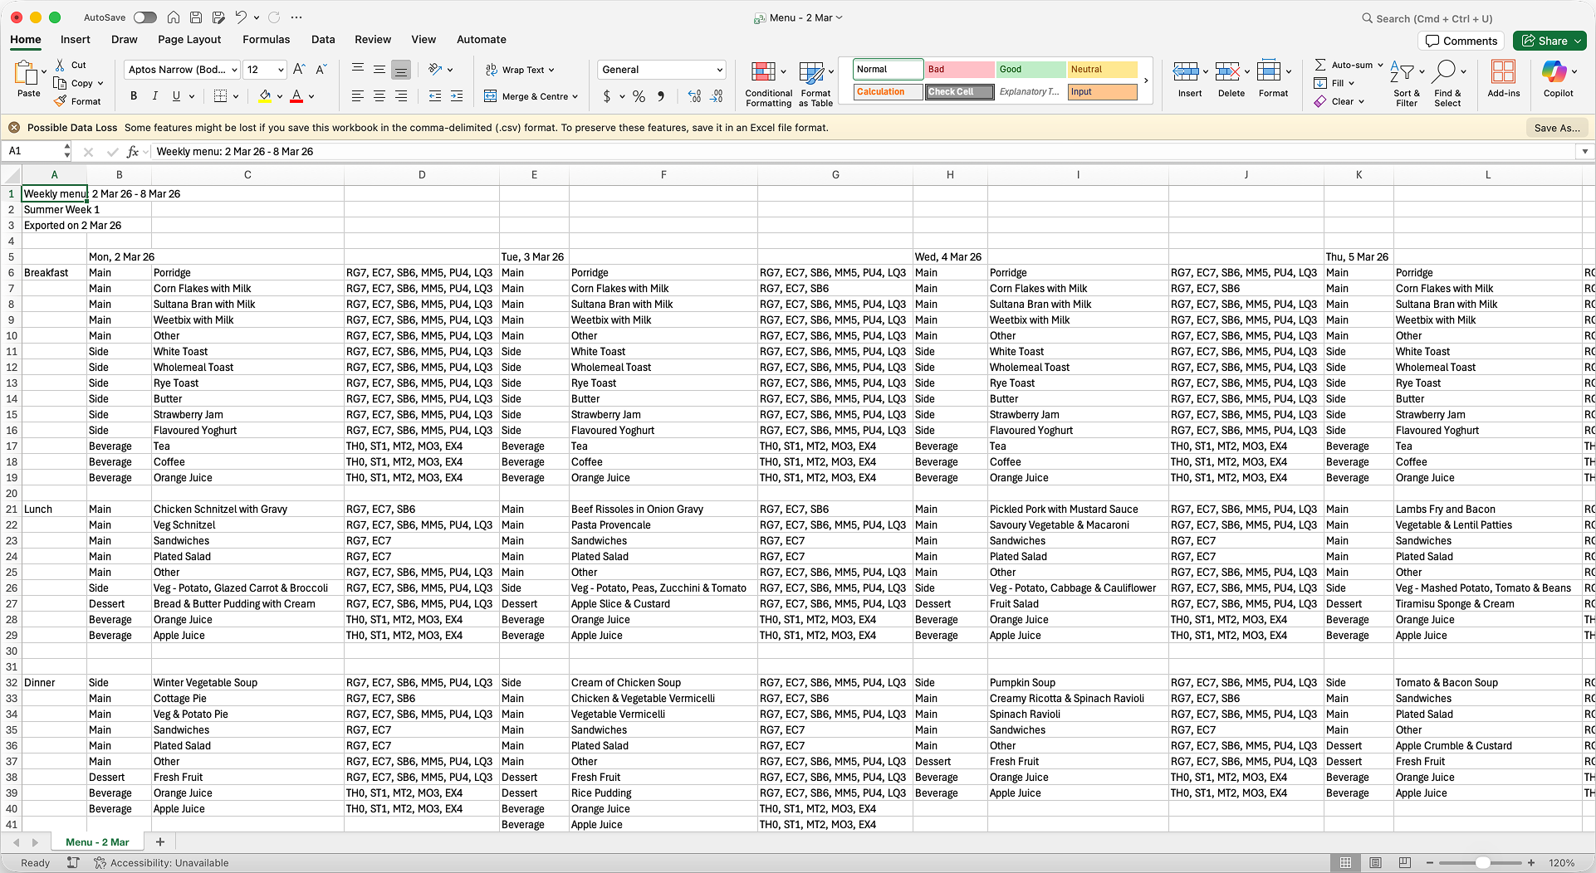Screen dimensions: 1596x873
Task: Click the Italic formatting icon
Action: pyautogui.click(x=154, y=96)
